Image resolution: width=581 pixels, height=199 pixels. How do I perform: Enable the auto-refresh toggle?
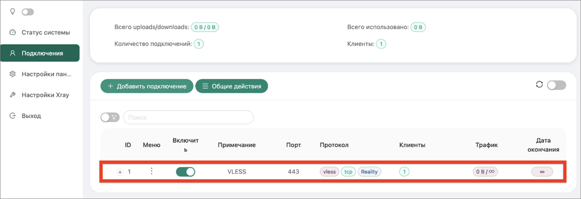coord(557,85)
